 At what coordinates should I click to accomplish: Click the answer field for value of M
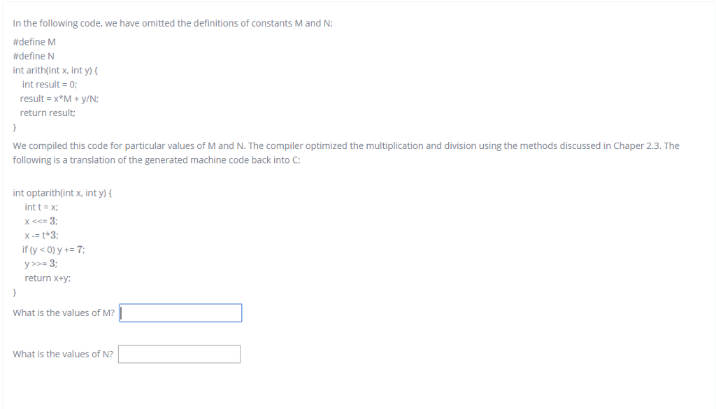(x=180, y=313)
